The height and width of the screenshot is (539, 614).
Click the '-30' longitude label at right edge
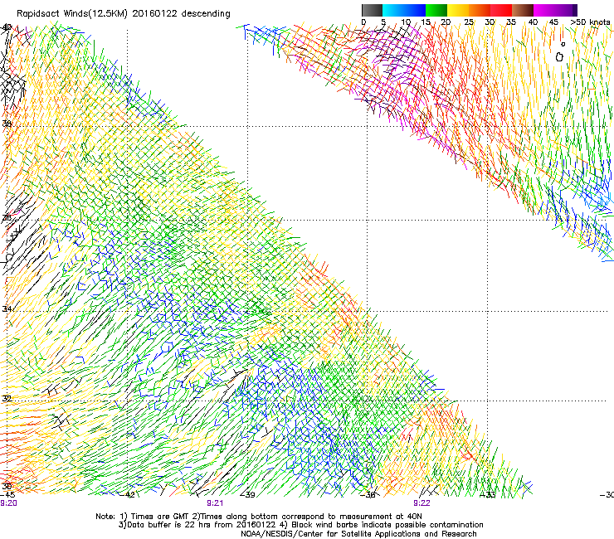click(x=607, y=495)
